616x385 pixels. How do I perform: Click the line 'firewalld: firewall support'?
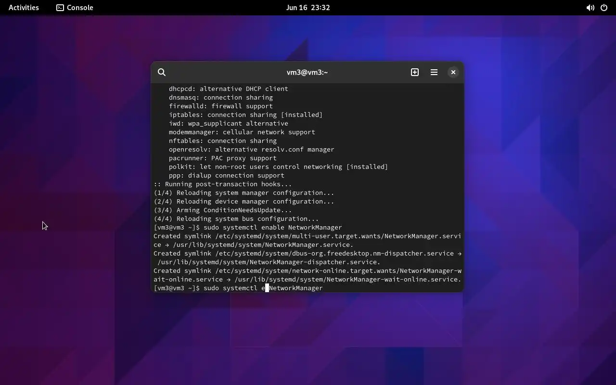click(220, 106)
